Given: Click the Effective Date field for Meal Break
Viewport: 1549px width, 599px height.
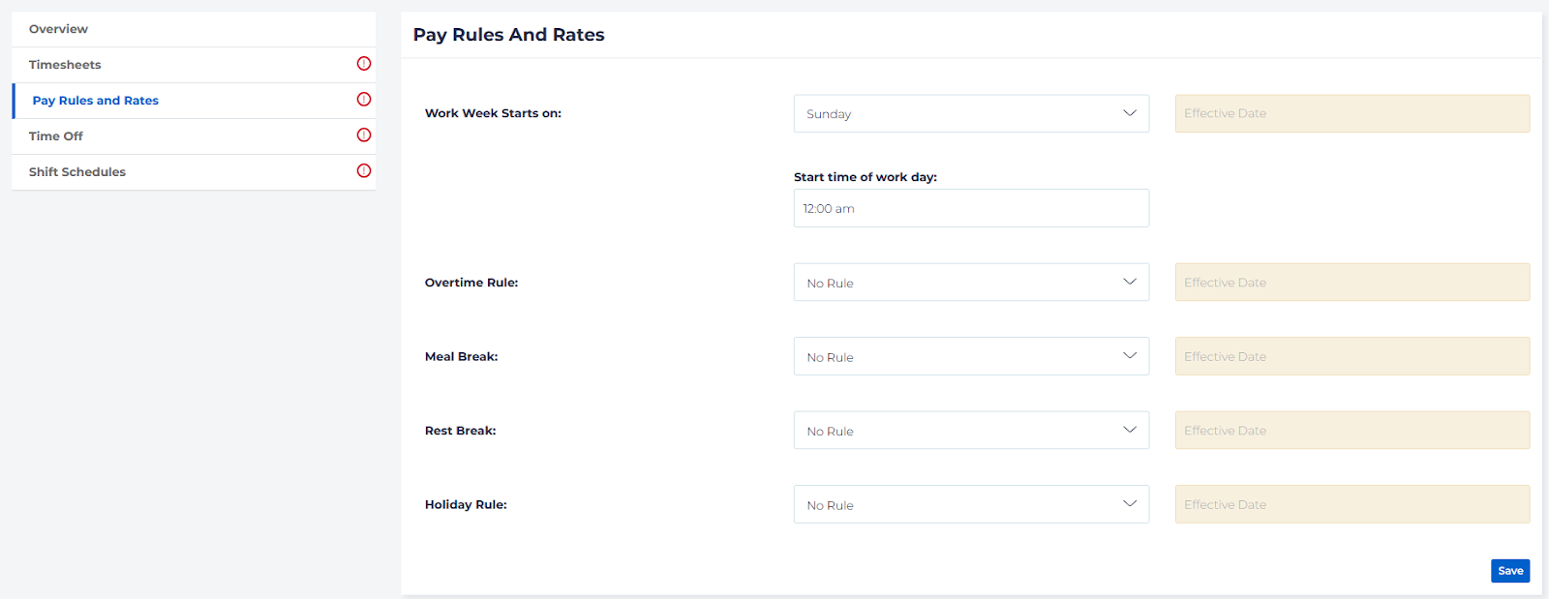Looking at the screenshot, I should tap(1352, 356).
